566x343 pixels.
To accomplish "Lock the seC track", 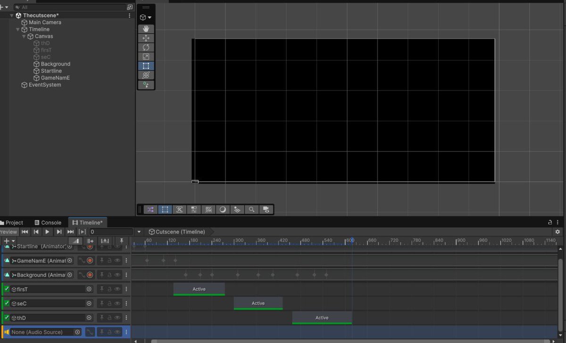I will coord(109,303).
